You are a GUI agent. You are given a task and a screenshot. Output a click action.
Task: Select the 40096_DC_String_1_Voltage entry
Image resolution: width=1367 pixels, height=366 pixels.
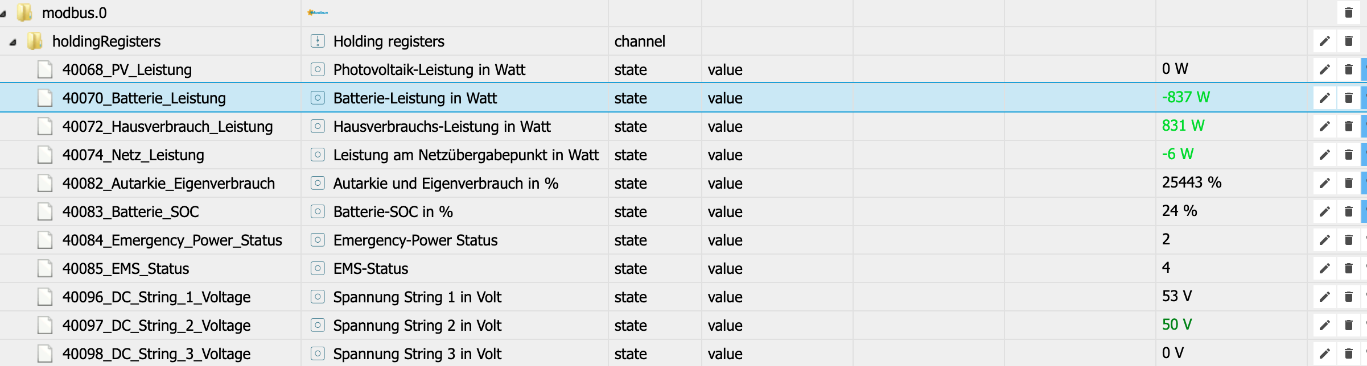pyautogui.click(x=156, y=297)
